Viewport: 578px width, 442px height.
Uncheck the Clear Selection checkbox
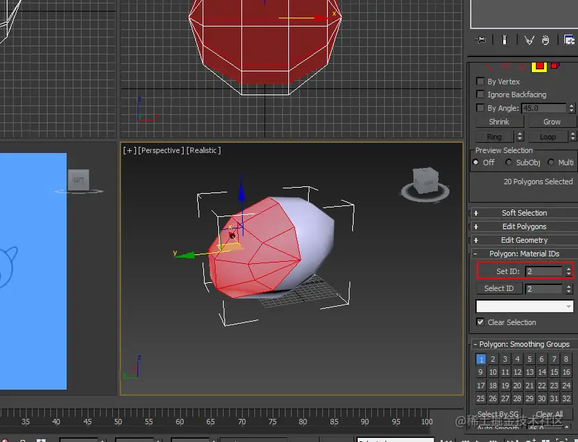pyautogui.click(x=481, y=322)
